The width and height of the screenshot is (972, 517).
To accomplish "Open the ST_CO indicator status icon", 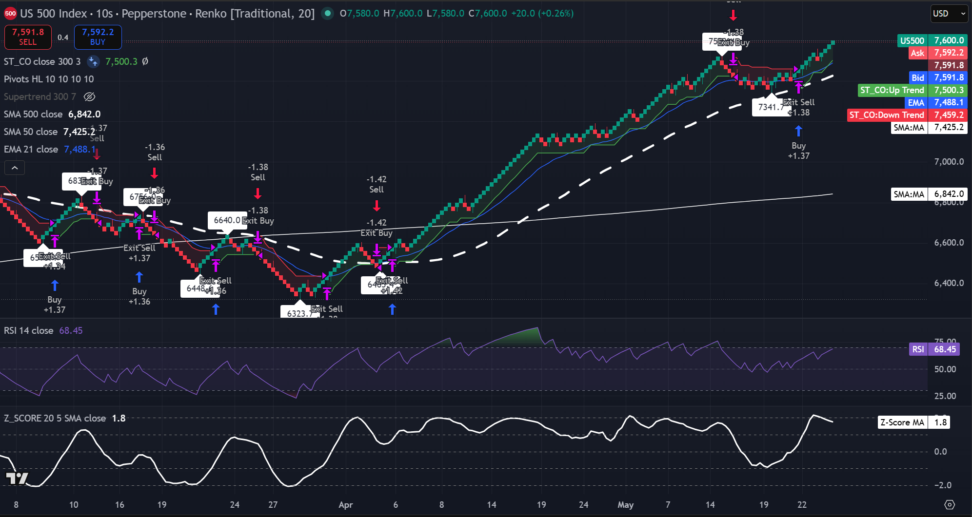I will pyautogui.click(x=93, y=61).
